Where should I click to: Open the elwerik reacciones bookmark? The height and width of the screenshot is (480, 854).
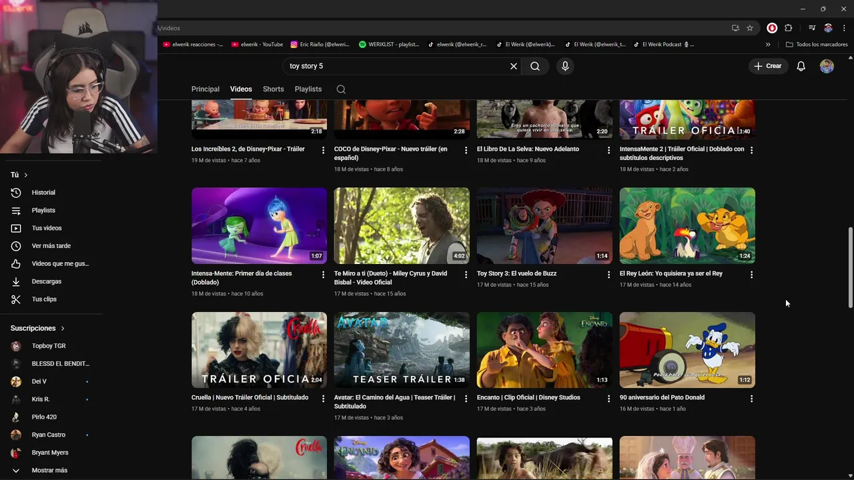click(193, 45)
